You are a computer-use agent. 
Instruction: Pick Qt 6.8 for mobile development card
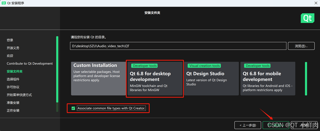coord(268,79)
